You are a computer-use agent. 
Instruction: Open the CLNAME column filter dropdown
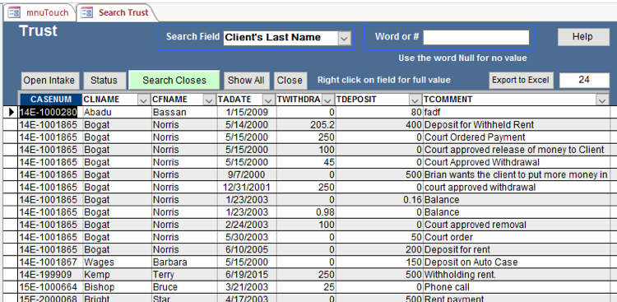tap(143, 100)
